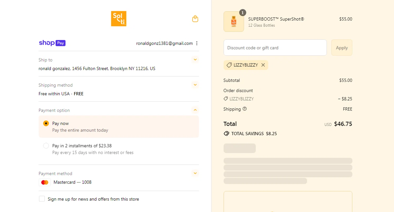Image resolution: width=394 pixels, height=212 pixels.
Task: Open the SUPERBOOST SuperShot product thumbnail
Action: (234, 22)
